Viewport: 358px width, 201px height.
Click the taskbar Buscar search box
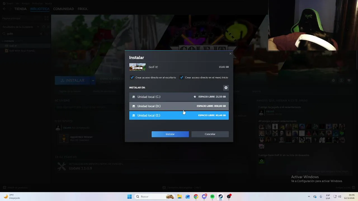155,197
